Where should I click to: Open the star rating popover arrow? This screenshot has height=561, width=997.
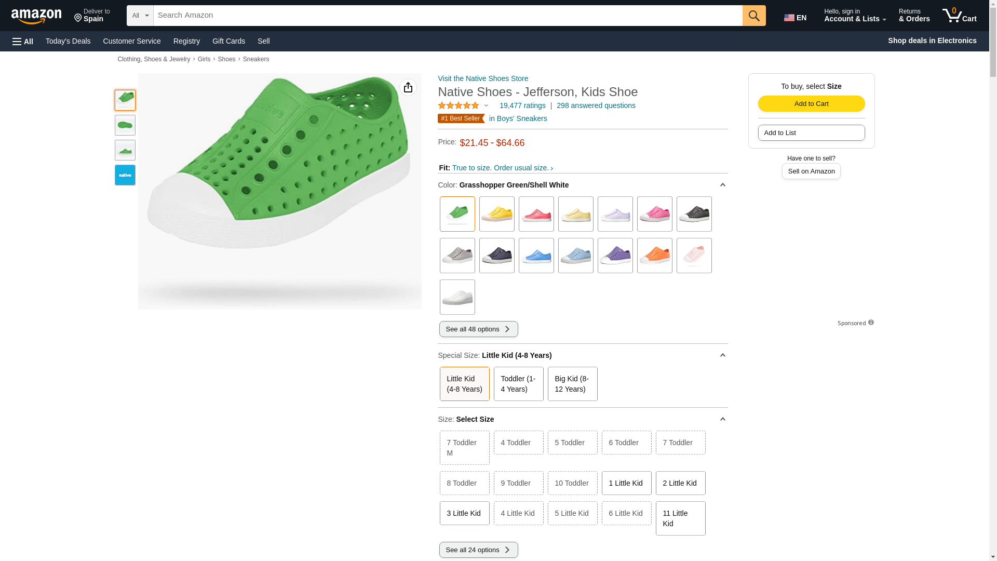tap(487, 106)
